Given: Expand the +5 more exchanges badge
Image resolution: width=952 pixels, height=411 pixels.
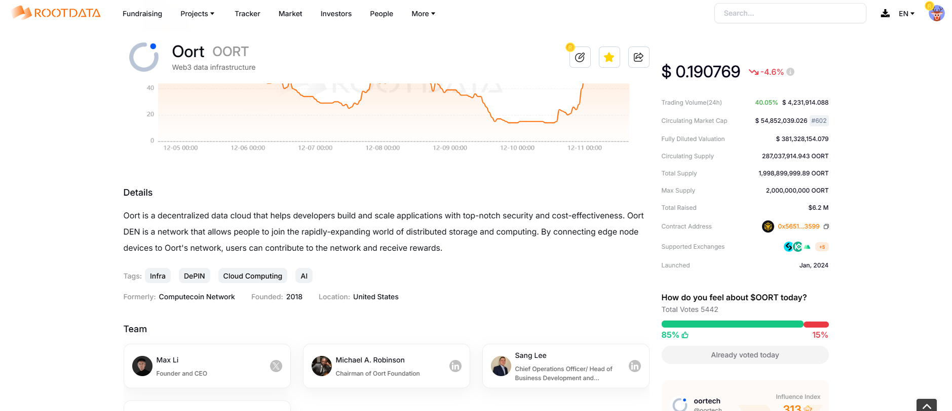Looking at the screenshot, I should (x=822, y=247).
